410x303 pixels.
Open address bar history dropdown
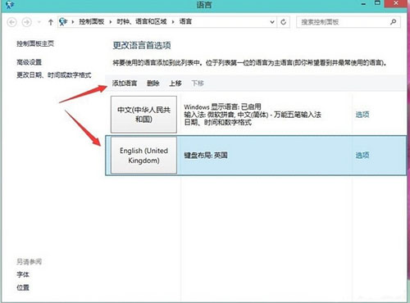[x=272, y=22]
